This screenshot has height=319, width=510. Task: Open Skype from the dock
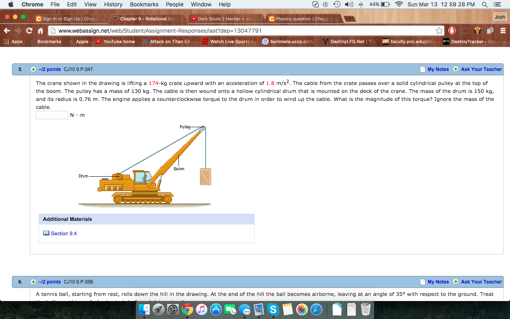[273, 309]
